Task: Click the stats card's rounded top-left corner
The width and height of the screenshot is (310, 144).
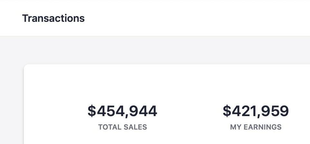Action: pos(25,66)
